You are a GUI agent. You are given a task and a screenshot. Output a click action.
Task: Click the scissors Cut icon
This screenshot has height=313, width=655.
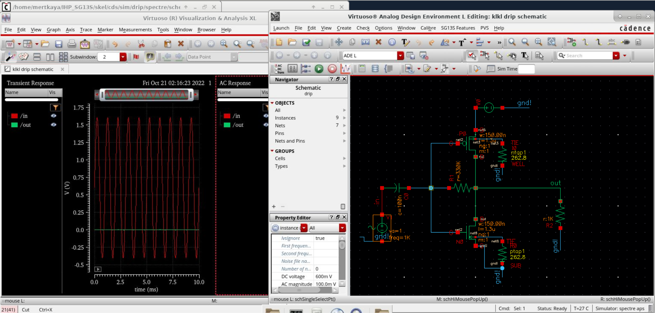pyautogui.click(x=141, y=44)
